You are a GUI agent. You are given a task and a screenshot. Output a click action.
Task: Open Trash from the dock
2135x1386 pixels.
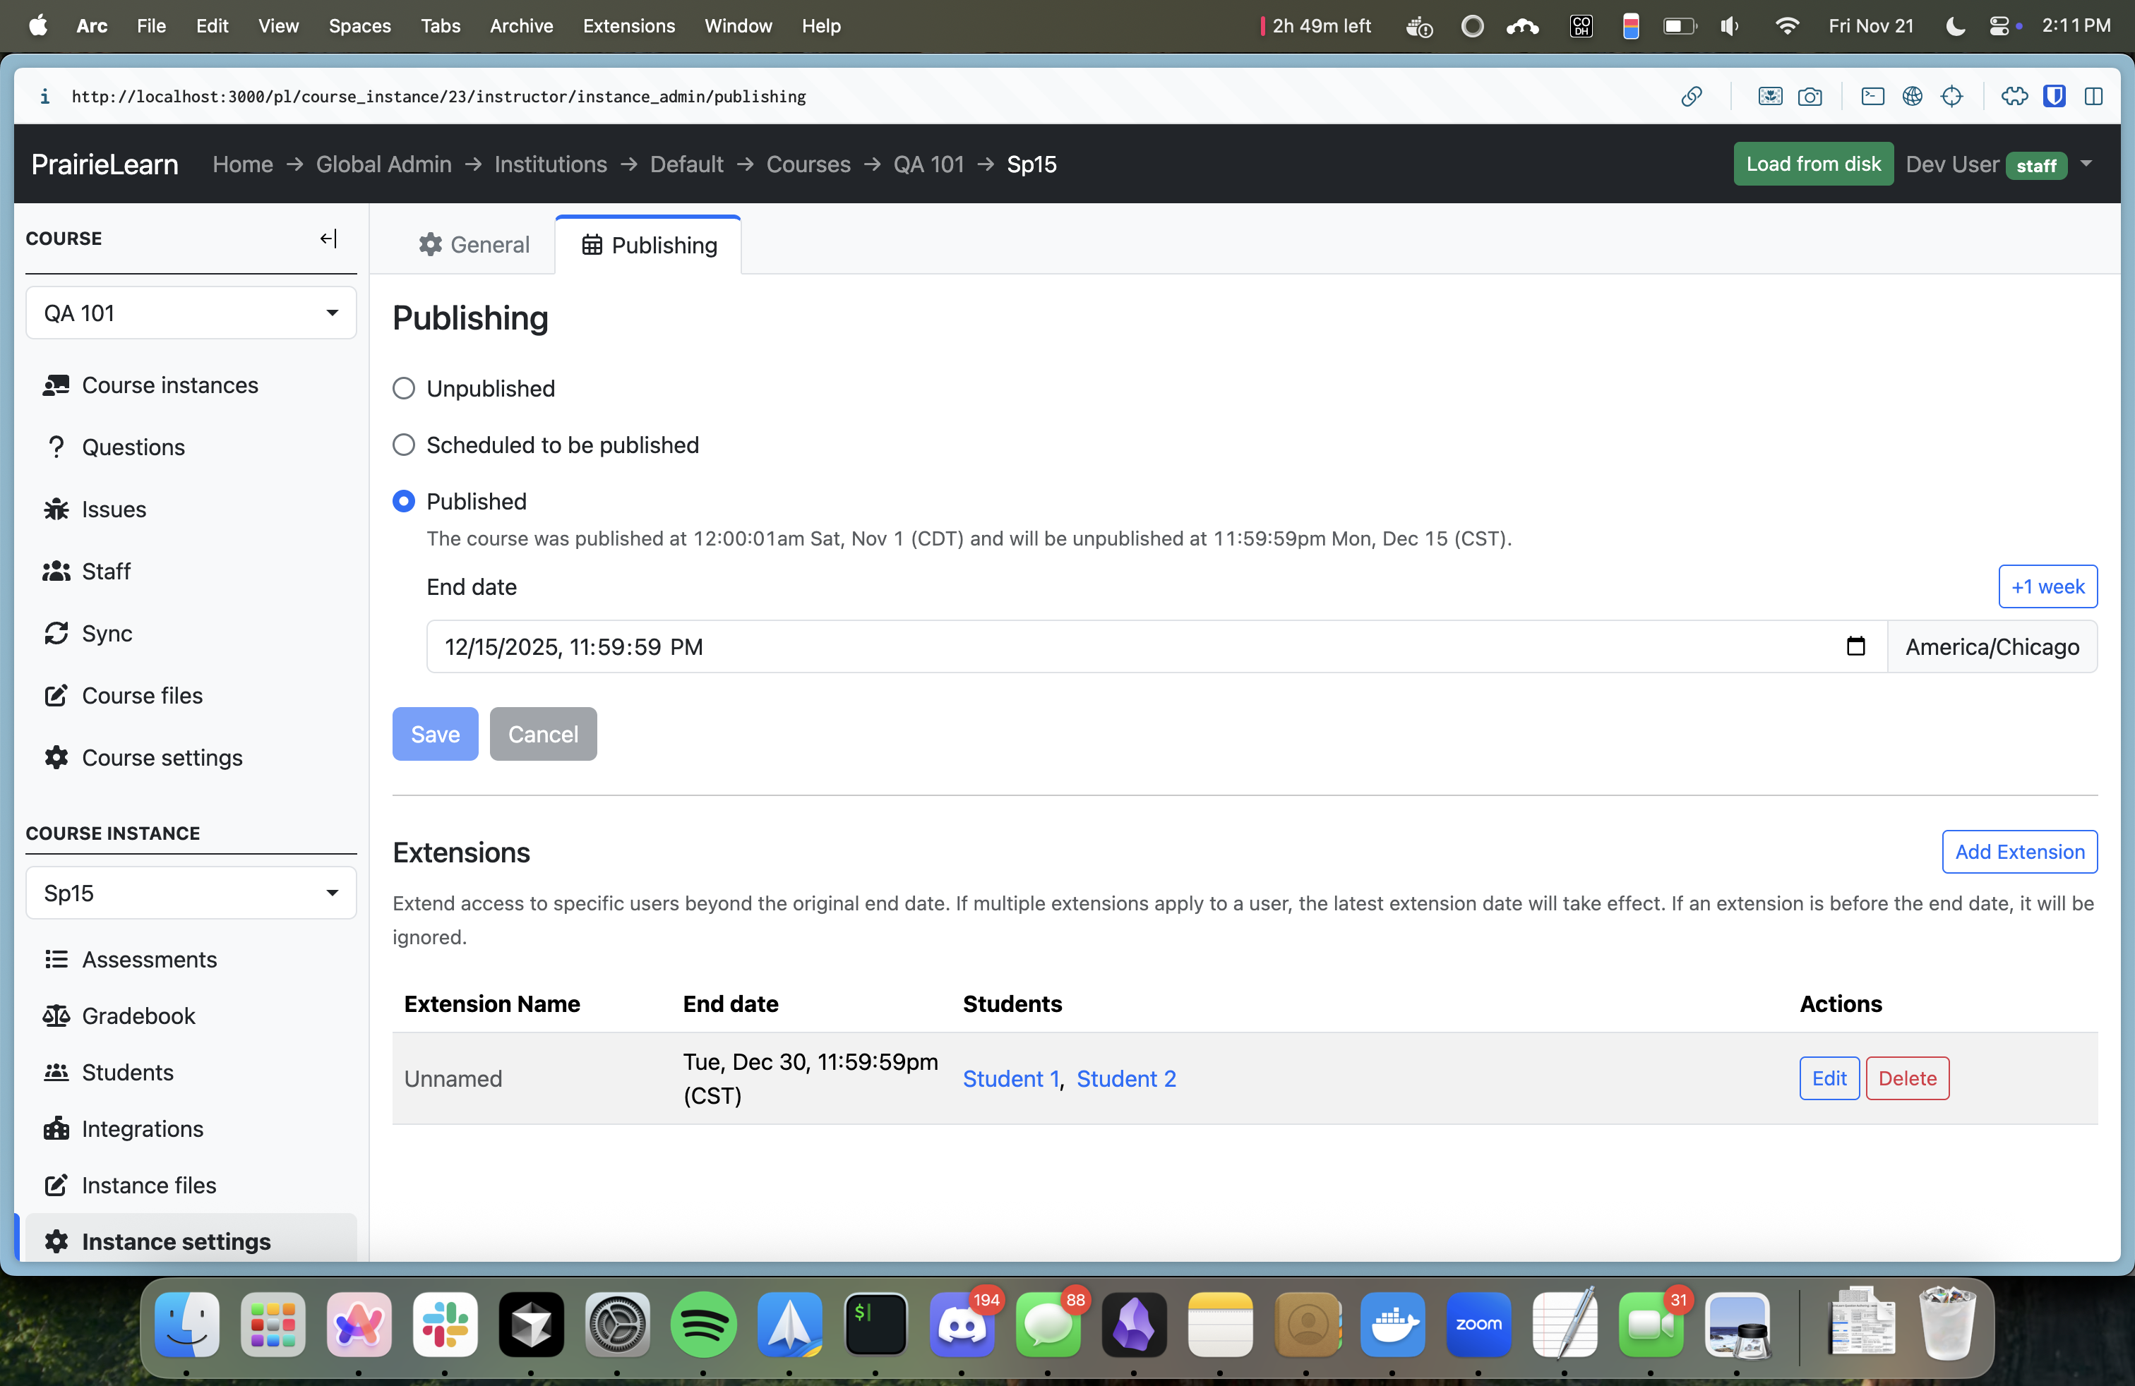pyautogui.click(x=1946, y=1324)
